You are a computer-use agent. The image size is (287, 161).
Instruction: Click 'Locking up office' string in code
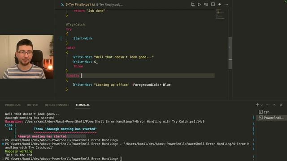pos(112,85)
